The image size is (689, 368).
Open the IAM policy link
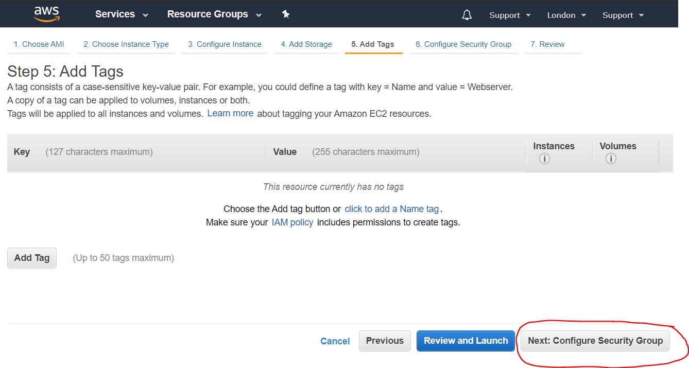pyautogui.click(x=292, y=222)
